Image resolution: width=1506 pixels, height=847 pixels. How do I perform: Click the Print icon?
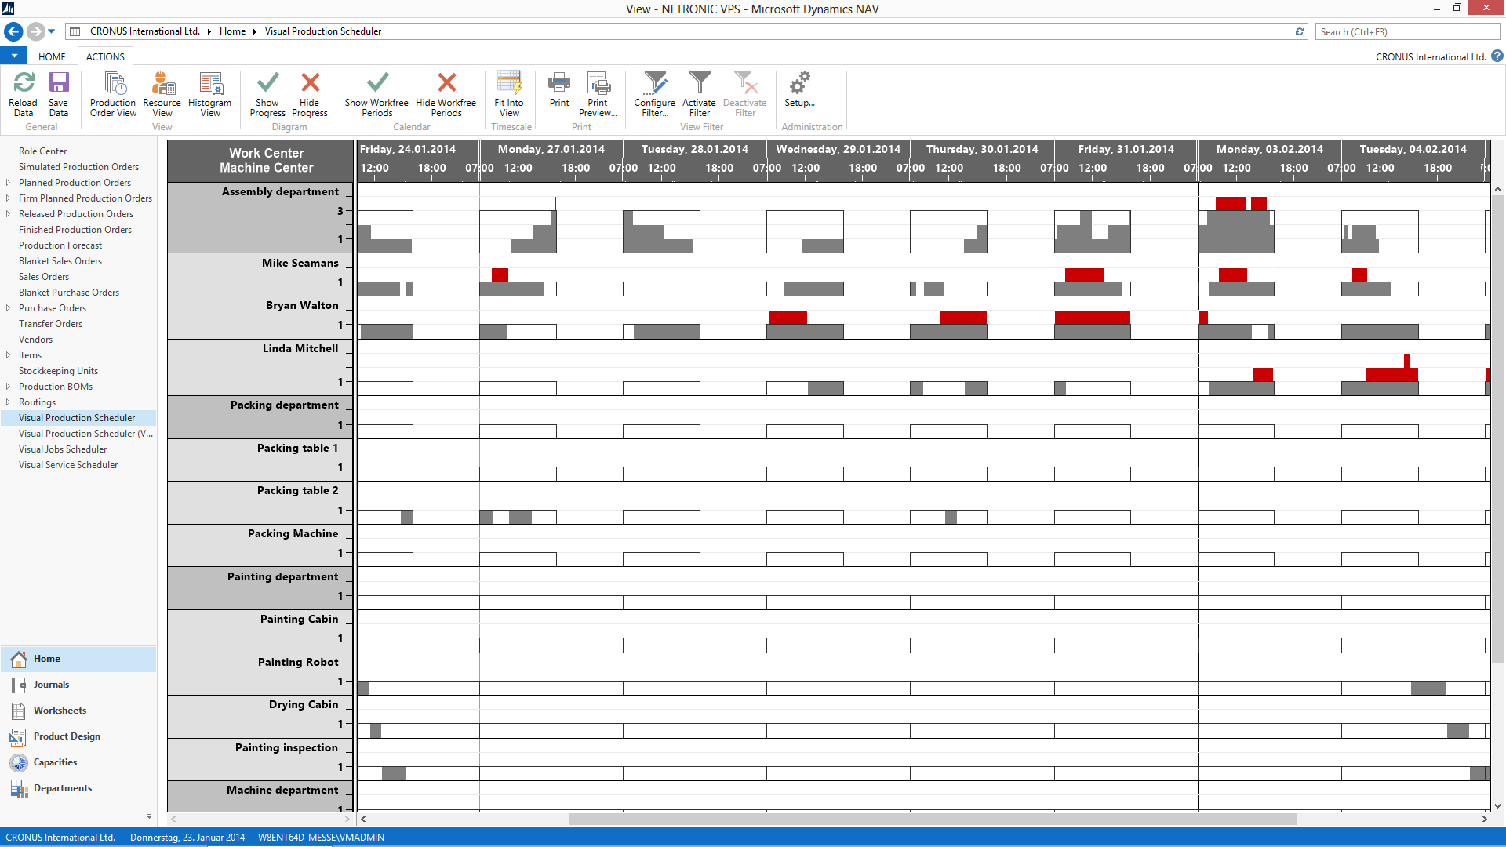[559, 82]
